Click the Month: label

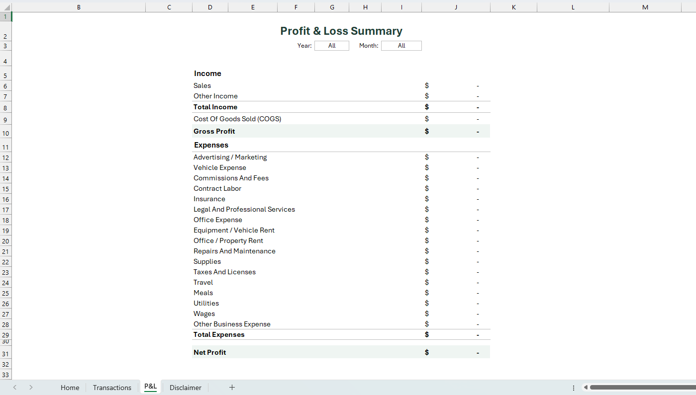click(369, 46)
